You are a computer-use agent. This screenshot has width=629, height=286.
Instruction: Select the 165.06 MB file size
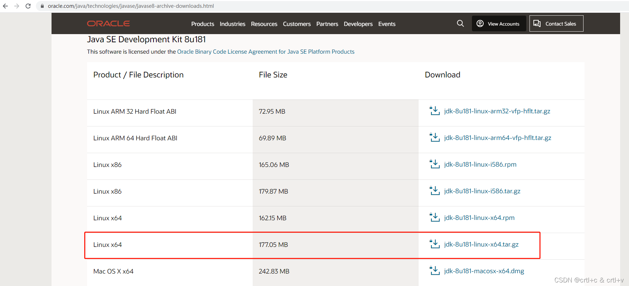point(274,164)
